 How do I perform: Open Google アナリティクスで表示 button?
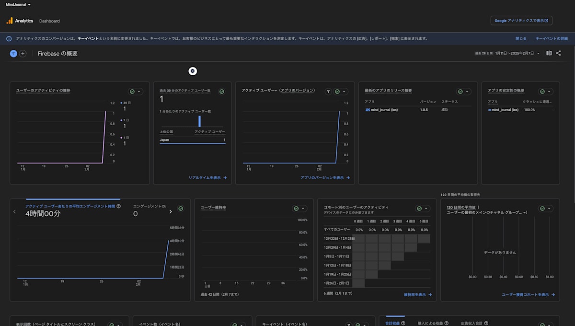point(521,21)
